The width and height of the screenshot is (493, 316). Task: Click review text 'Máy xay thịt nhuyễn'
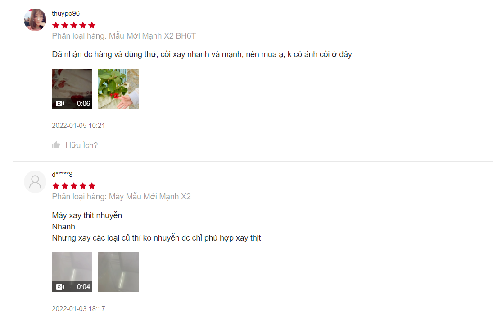(x=87, y=215)
